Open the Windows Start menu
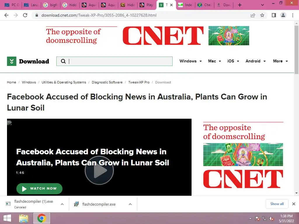This screenshot has height=224, width=299. click(x=7, y=218)
